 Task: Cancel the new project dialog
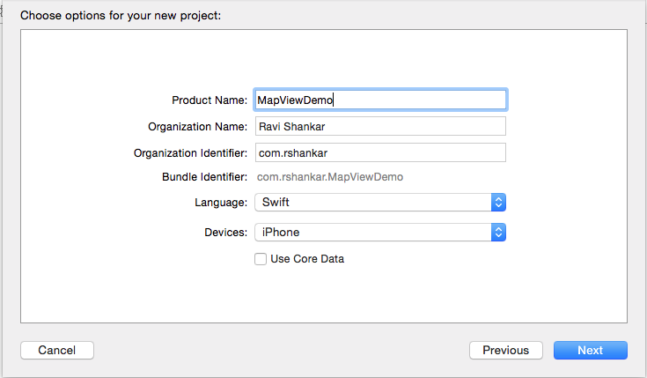(57, 351)
